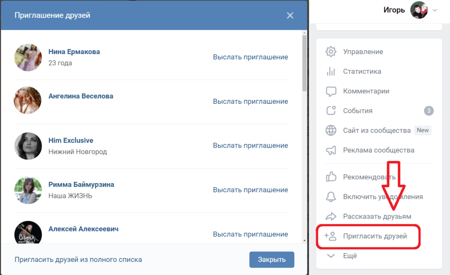Click the scrollbar up arrow
The width and height of the screenshot is (450, 275).
pyautogui.click(x=304, y=33)
